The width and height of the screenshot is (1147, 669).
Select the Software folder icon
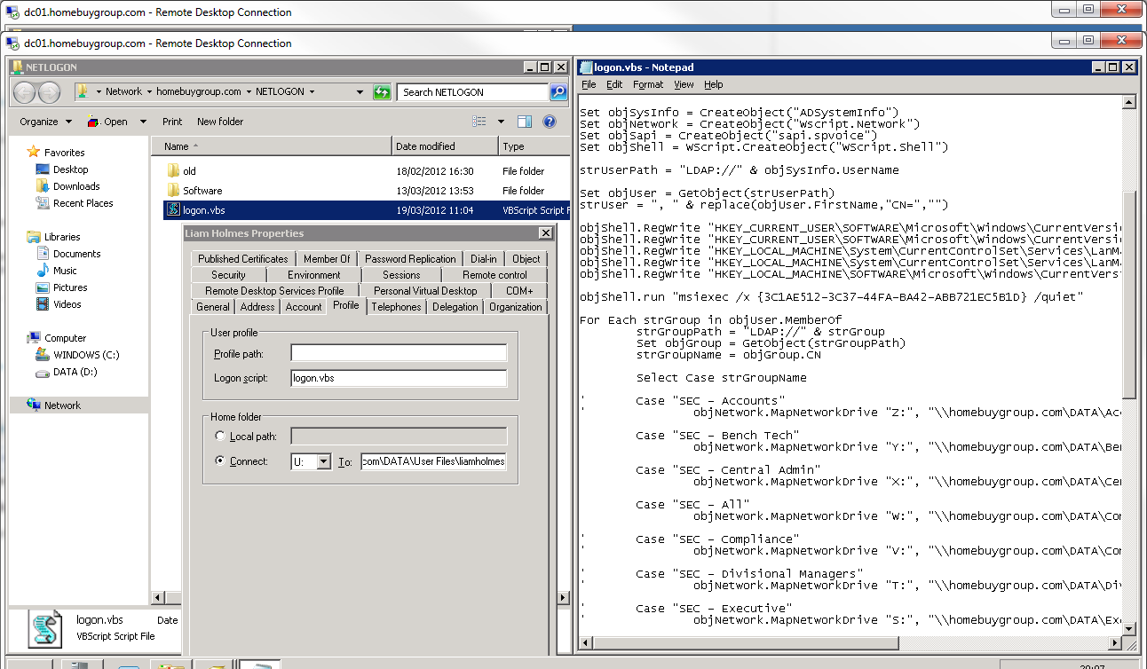173,191
